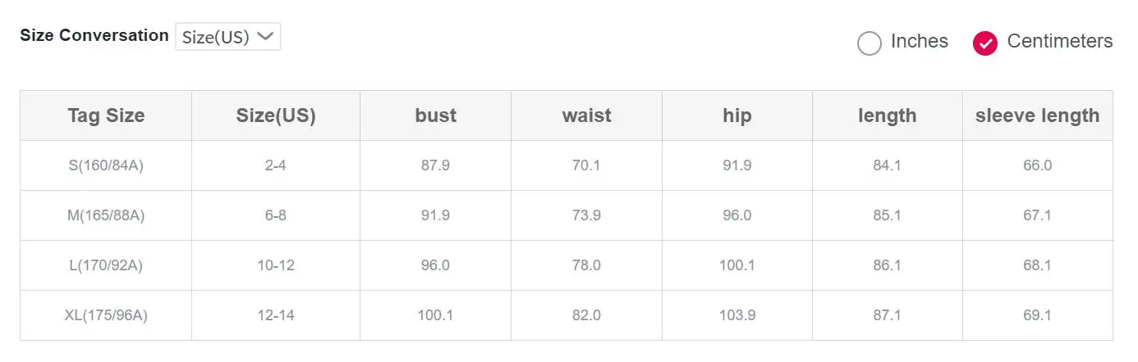Click the chevron arrow in size dropdown

click(265, 36)
